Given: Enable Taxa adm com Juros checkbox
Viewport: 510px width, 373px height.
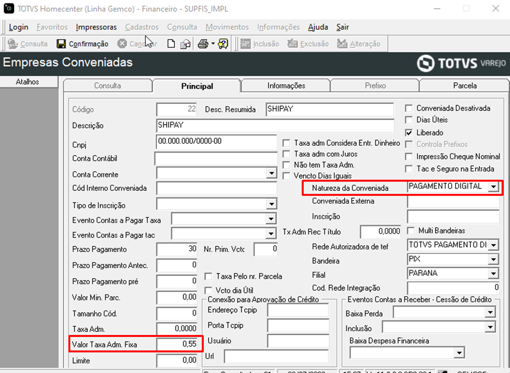Looking at the screenshot, I should pyautogui.click(x=287, y=154).
